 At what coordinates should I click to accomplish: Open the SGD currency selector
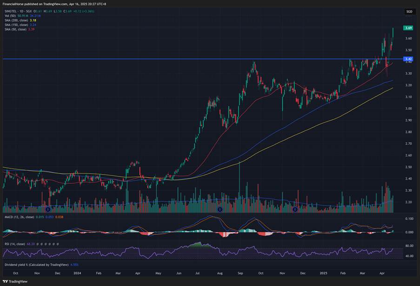(x=409, y=12)
